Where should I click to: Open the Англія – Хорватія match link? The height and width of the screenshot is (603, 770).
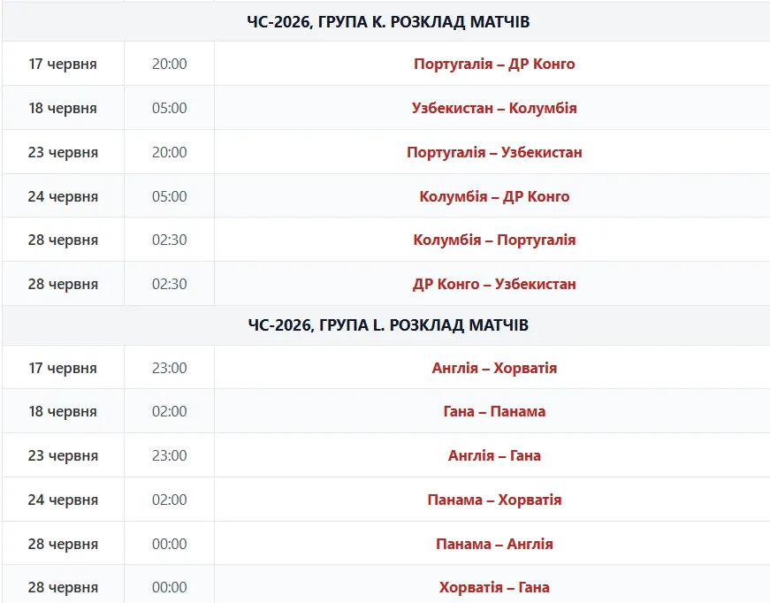(494, 368)
